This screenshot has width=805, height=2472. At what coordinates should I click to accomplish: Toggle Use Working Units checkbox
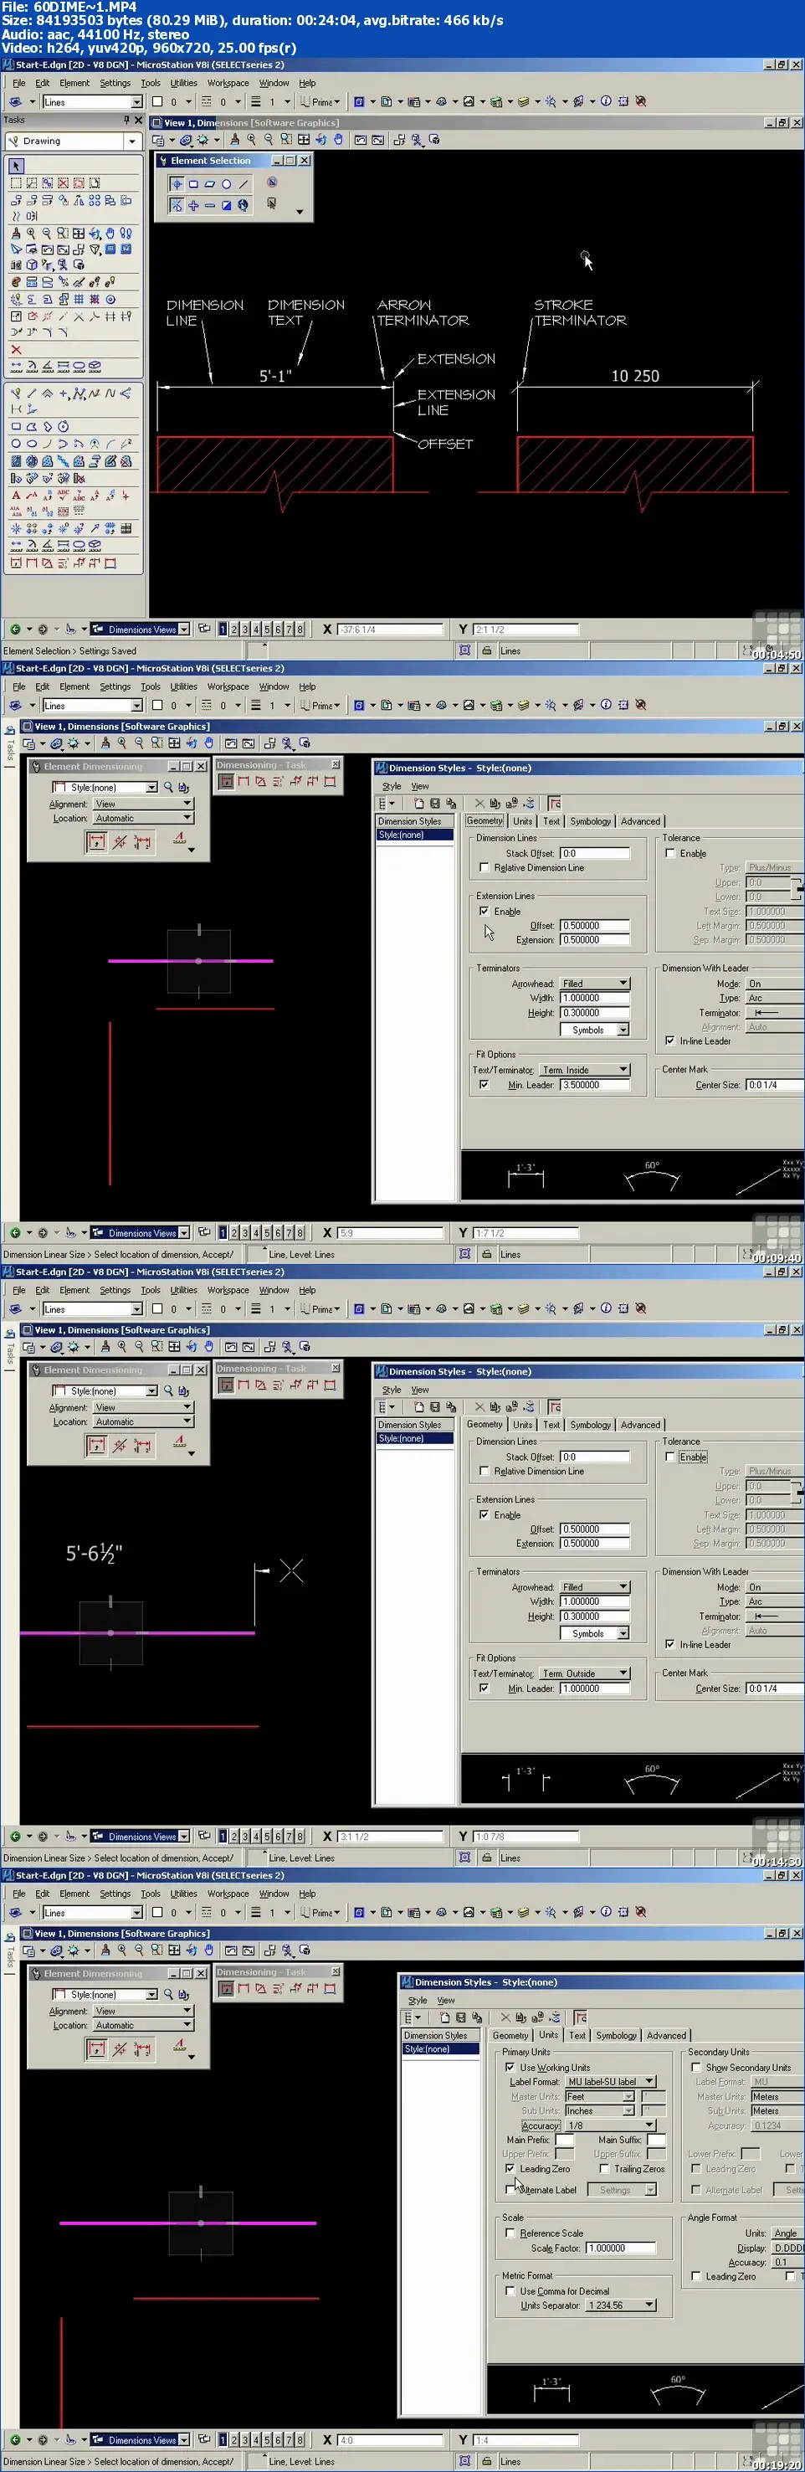pyautogui.click(x=510, y=2068)
